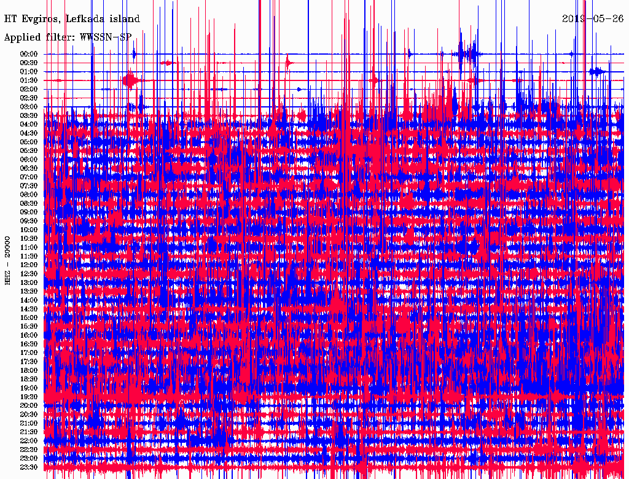
Task: Select the 11:00 time label
Action: coord(29,247)
